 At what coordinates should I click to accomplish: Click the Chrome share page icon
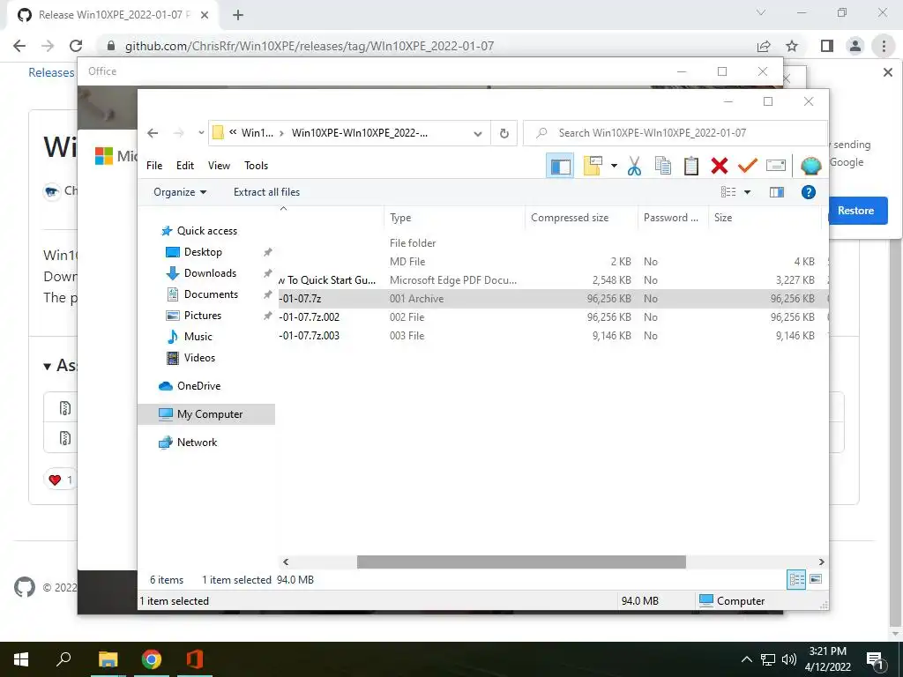pos(764,46)
